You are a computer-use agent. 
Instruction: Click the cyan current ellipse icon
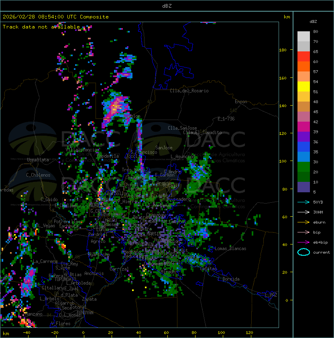[303, 252]
